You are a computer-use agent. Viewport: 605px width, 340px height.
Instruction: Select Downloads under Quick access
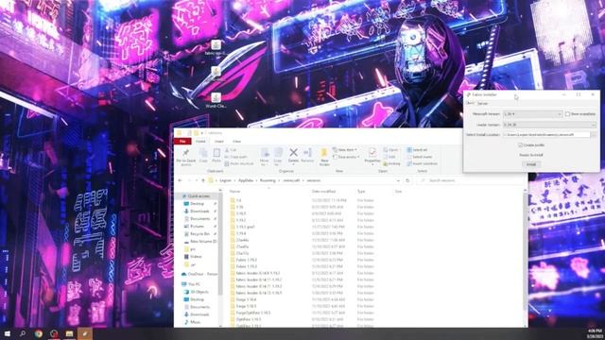199,212
